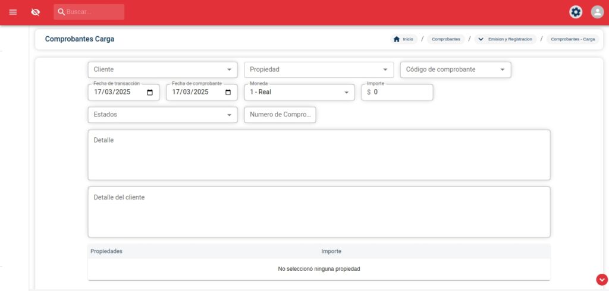Expand the Emision y Registracion breadcrumb
Screen dimensions: 609x291
coord(506,39)
